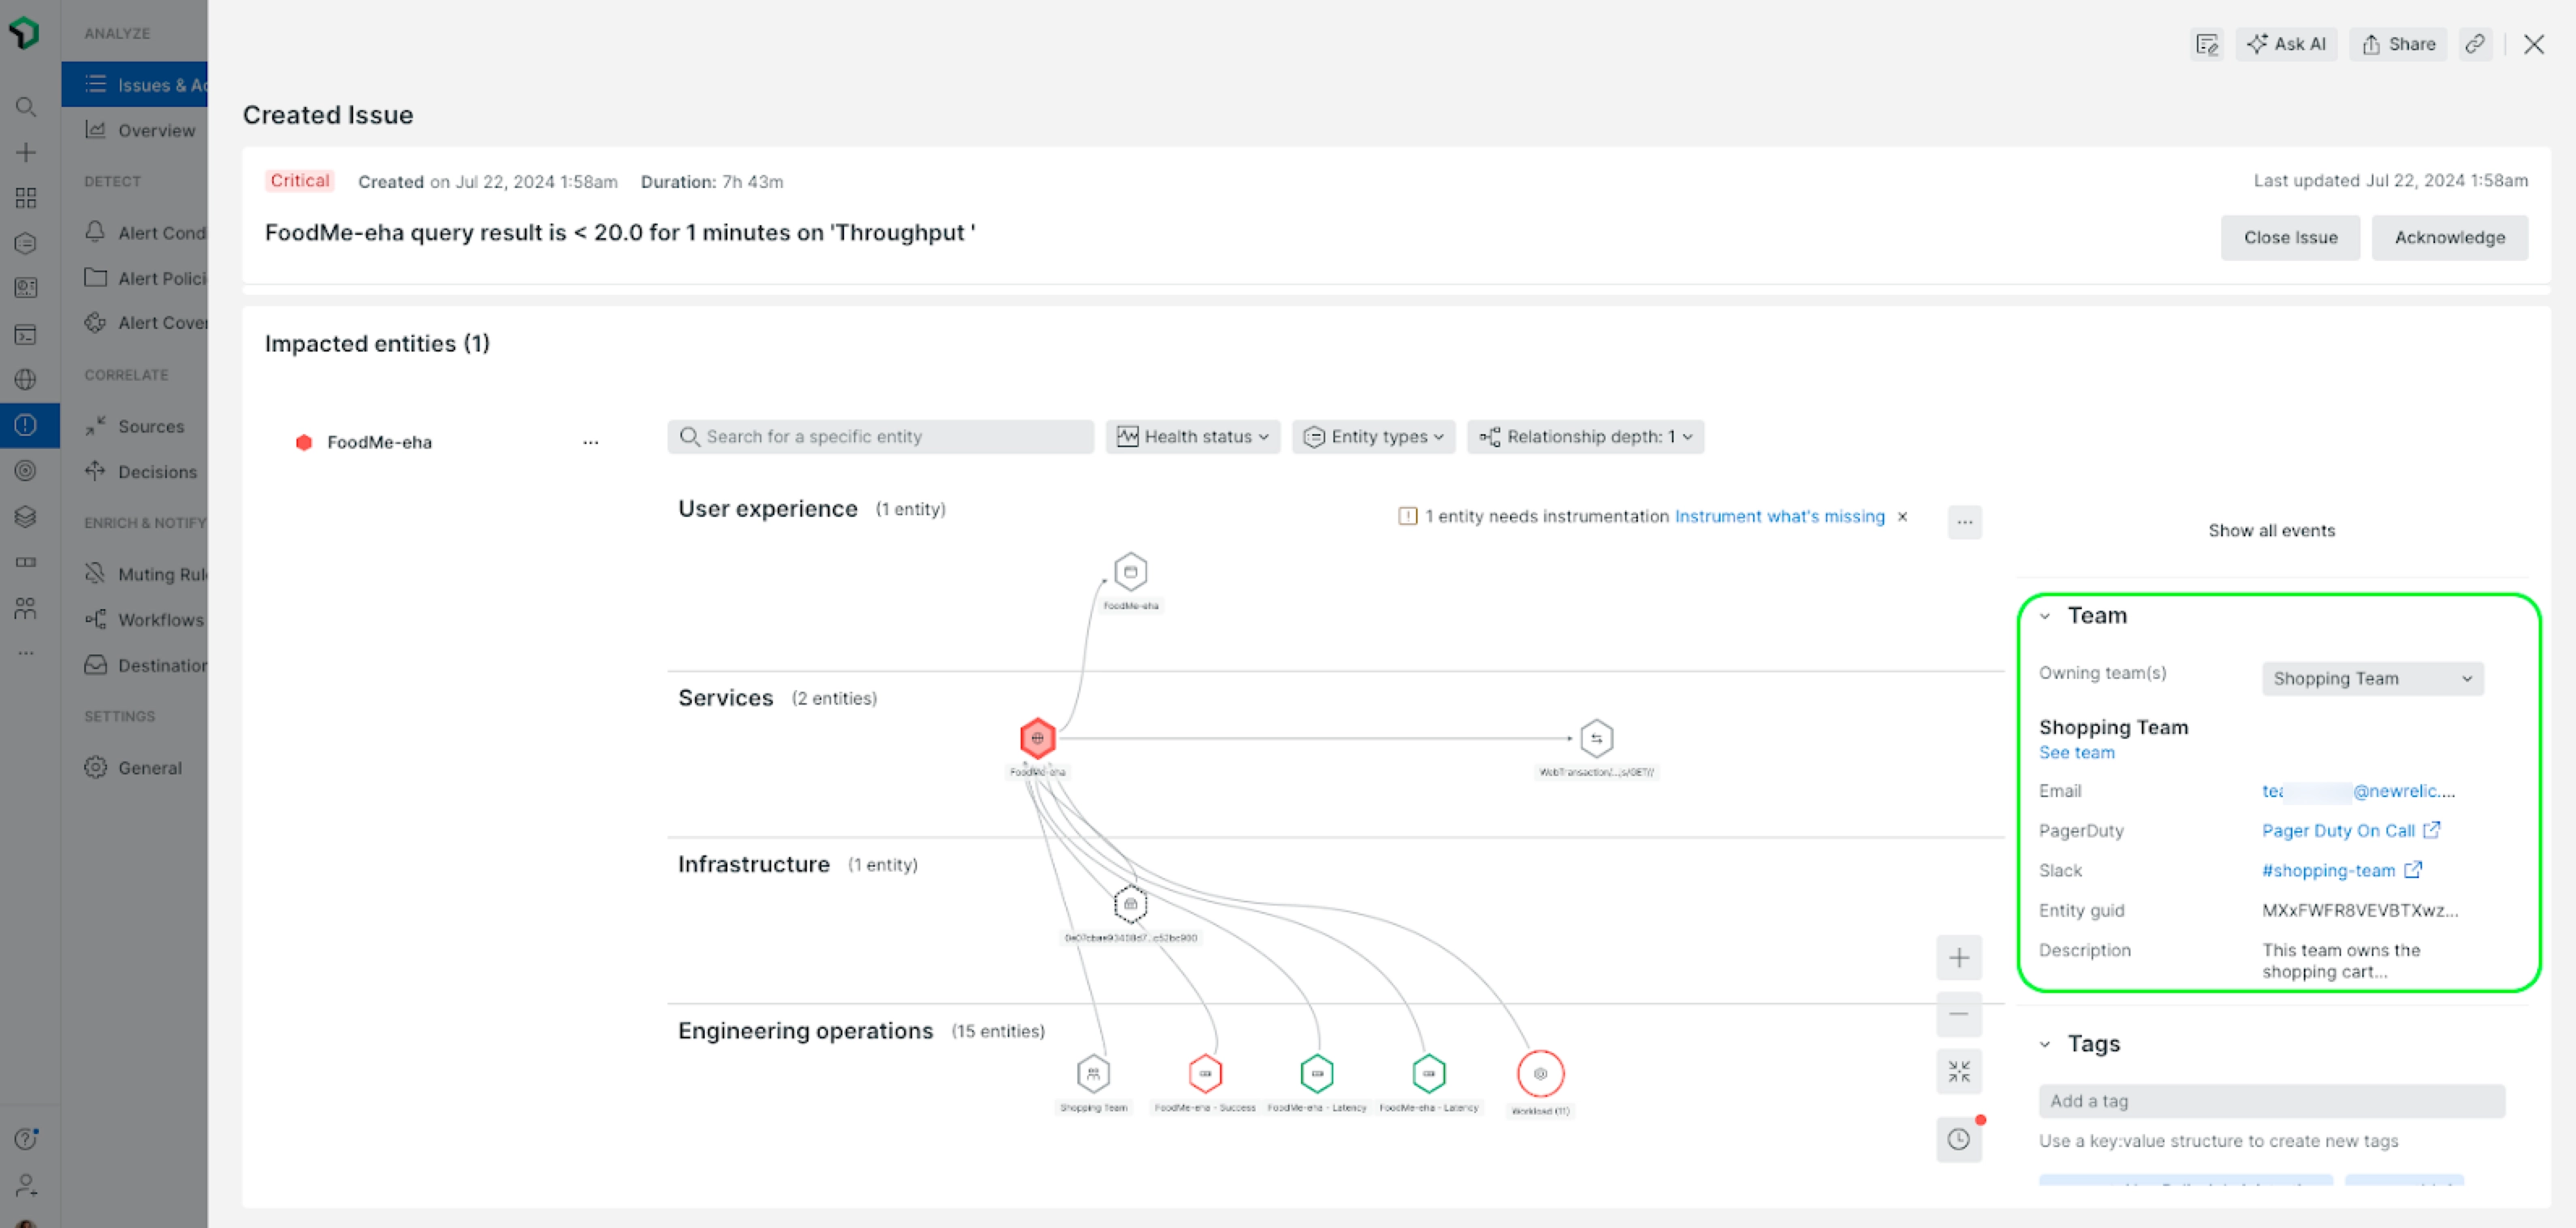
Task: Follow the Instrument what's missing link
Action: point(1779,516)
